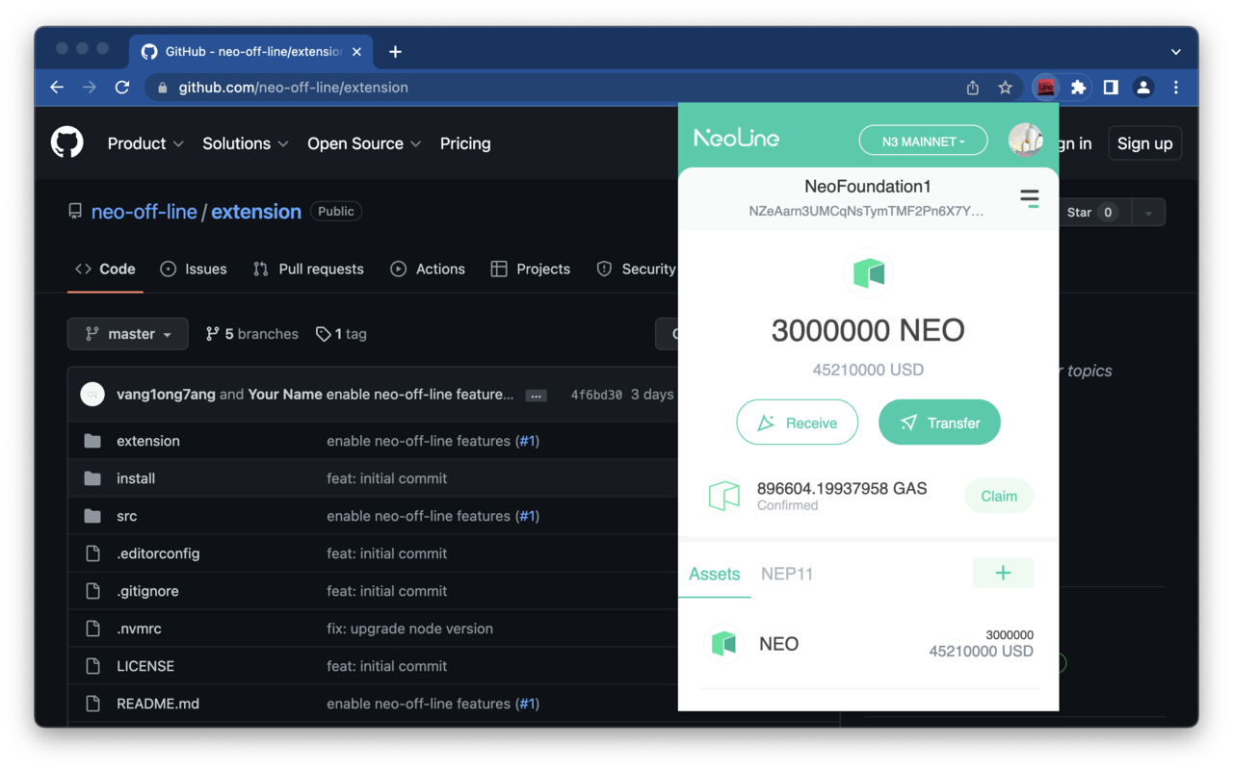The height and width of the screenshot is (770, 1233).
Task: Click the bookmark star in the address bar
Action: pos(1005,87)
